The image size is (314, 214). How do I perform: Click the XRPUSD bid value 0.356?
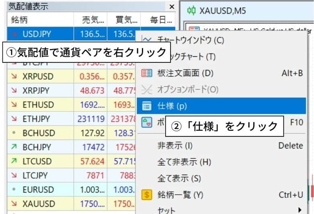coord(92,76)
